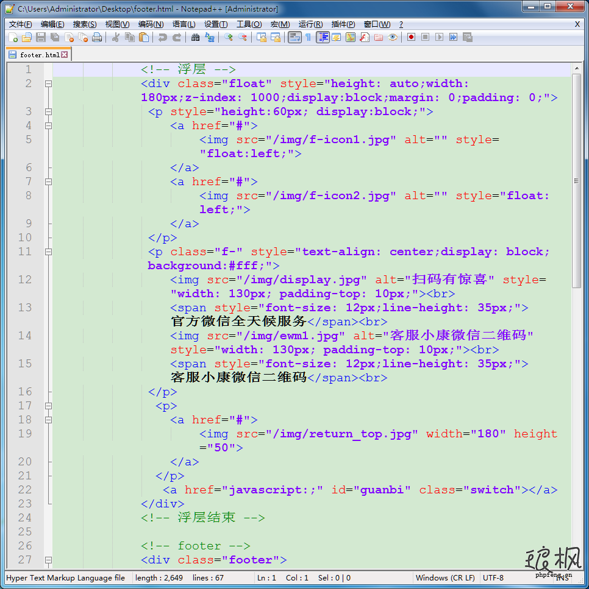Open the 窗口(W) menu

tap(377, 24)
